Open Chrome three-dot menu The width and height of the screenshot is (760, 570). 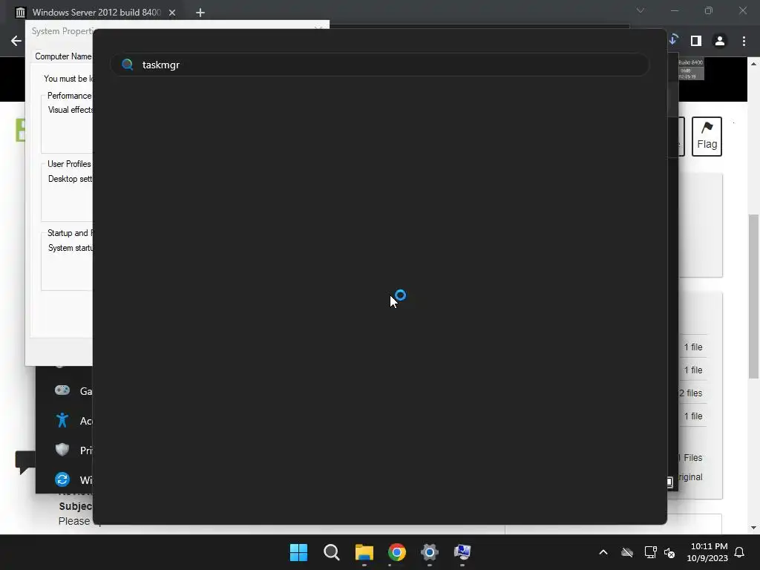[744, 41]
